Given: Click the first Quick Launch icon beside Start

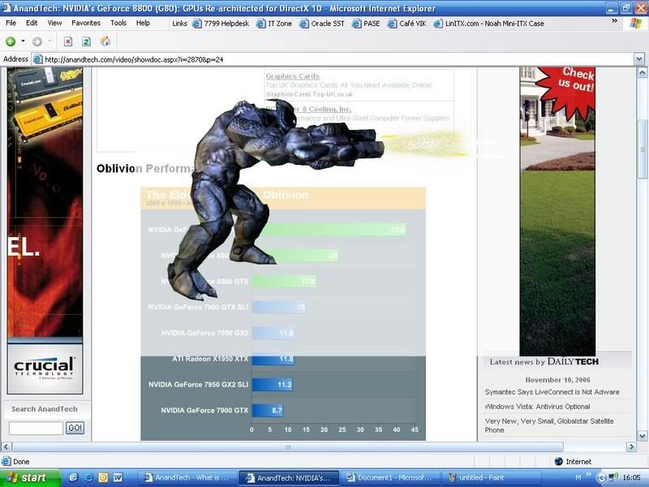Looking at the screenshot, I should [73, 477].
